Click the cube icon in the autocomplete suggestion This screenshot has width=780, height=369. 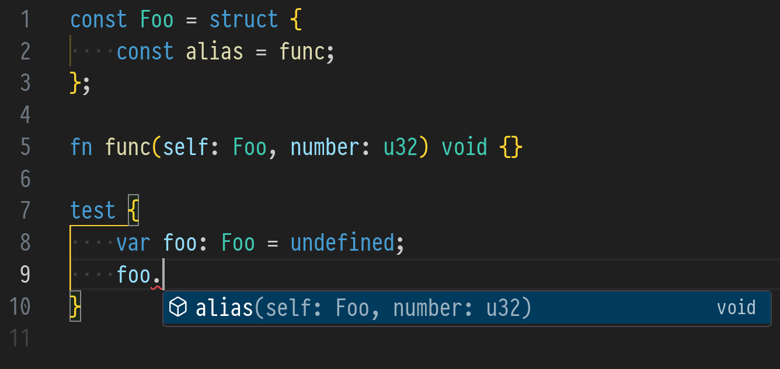177,307
